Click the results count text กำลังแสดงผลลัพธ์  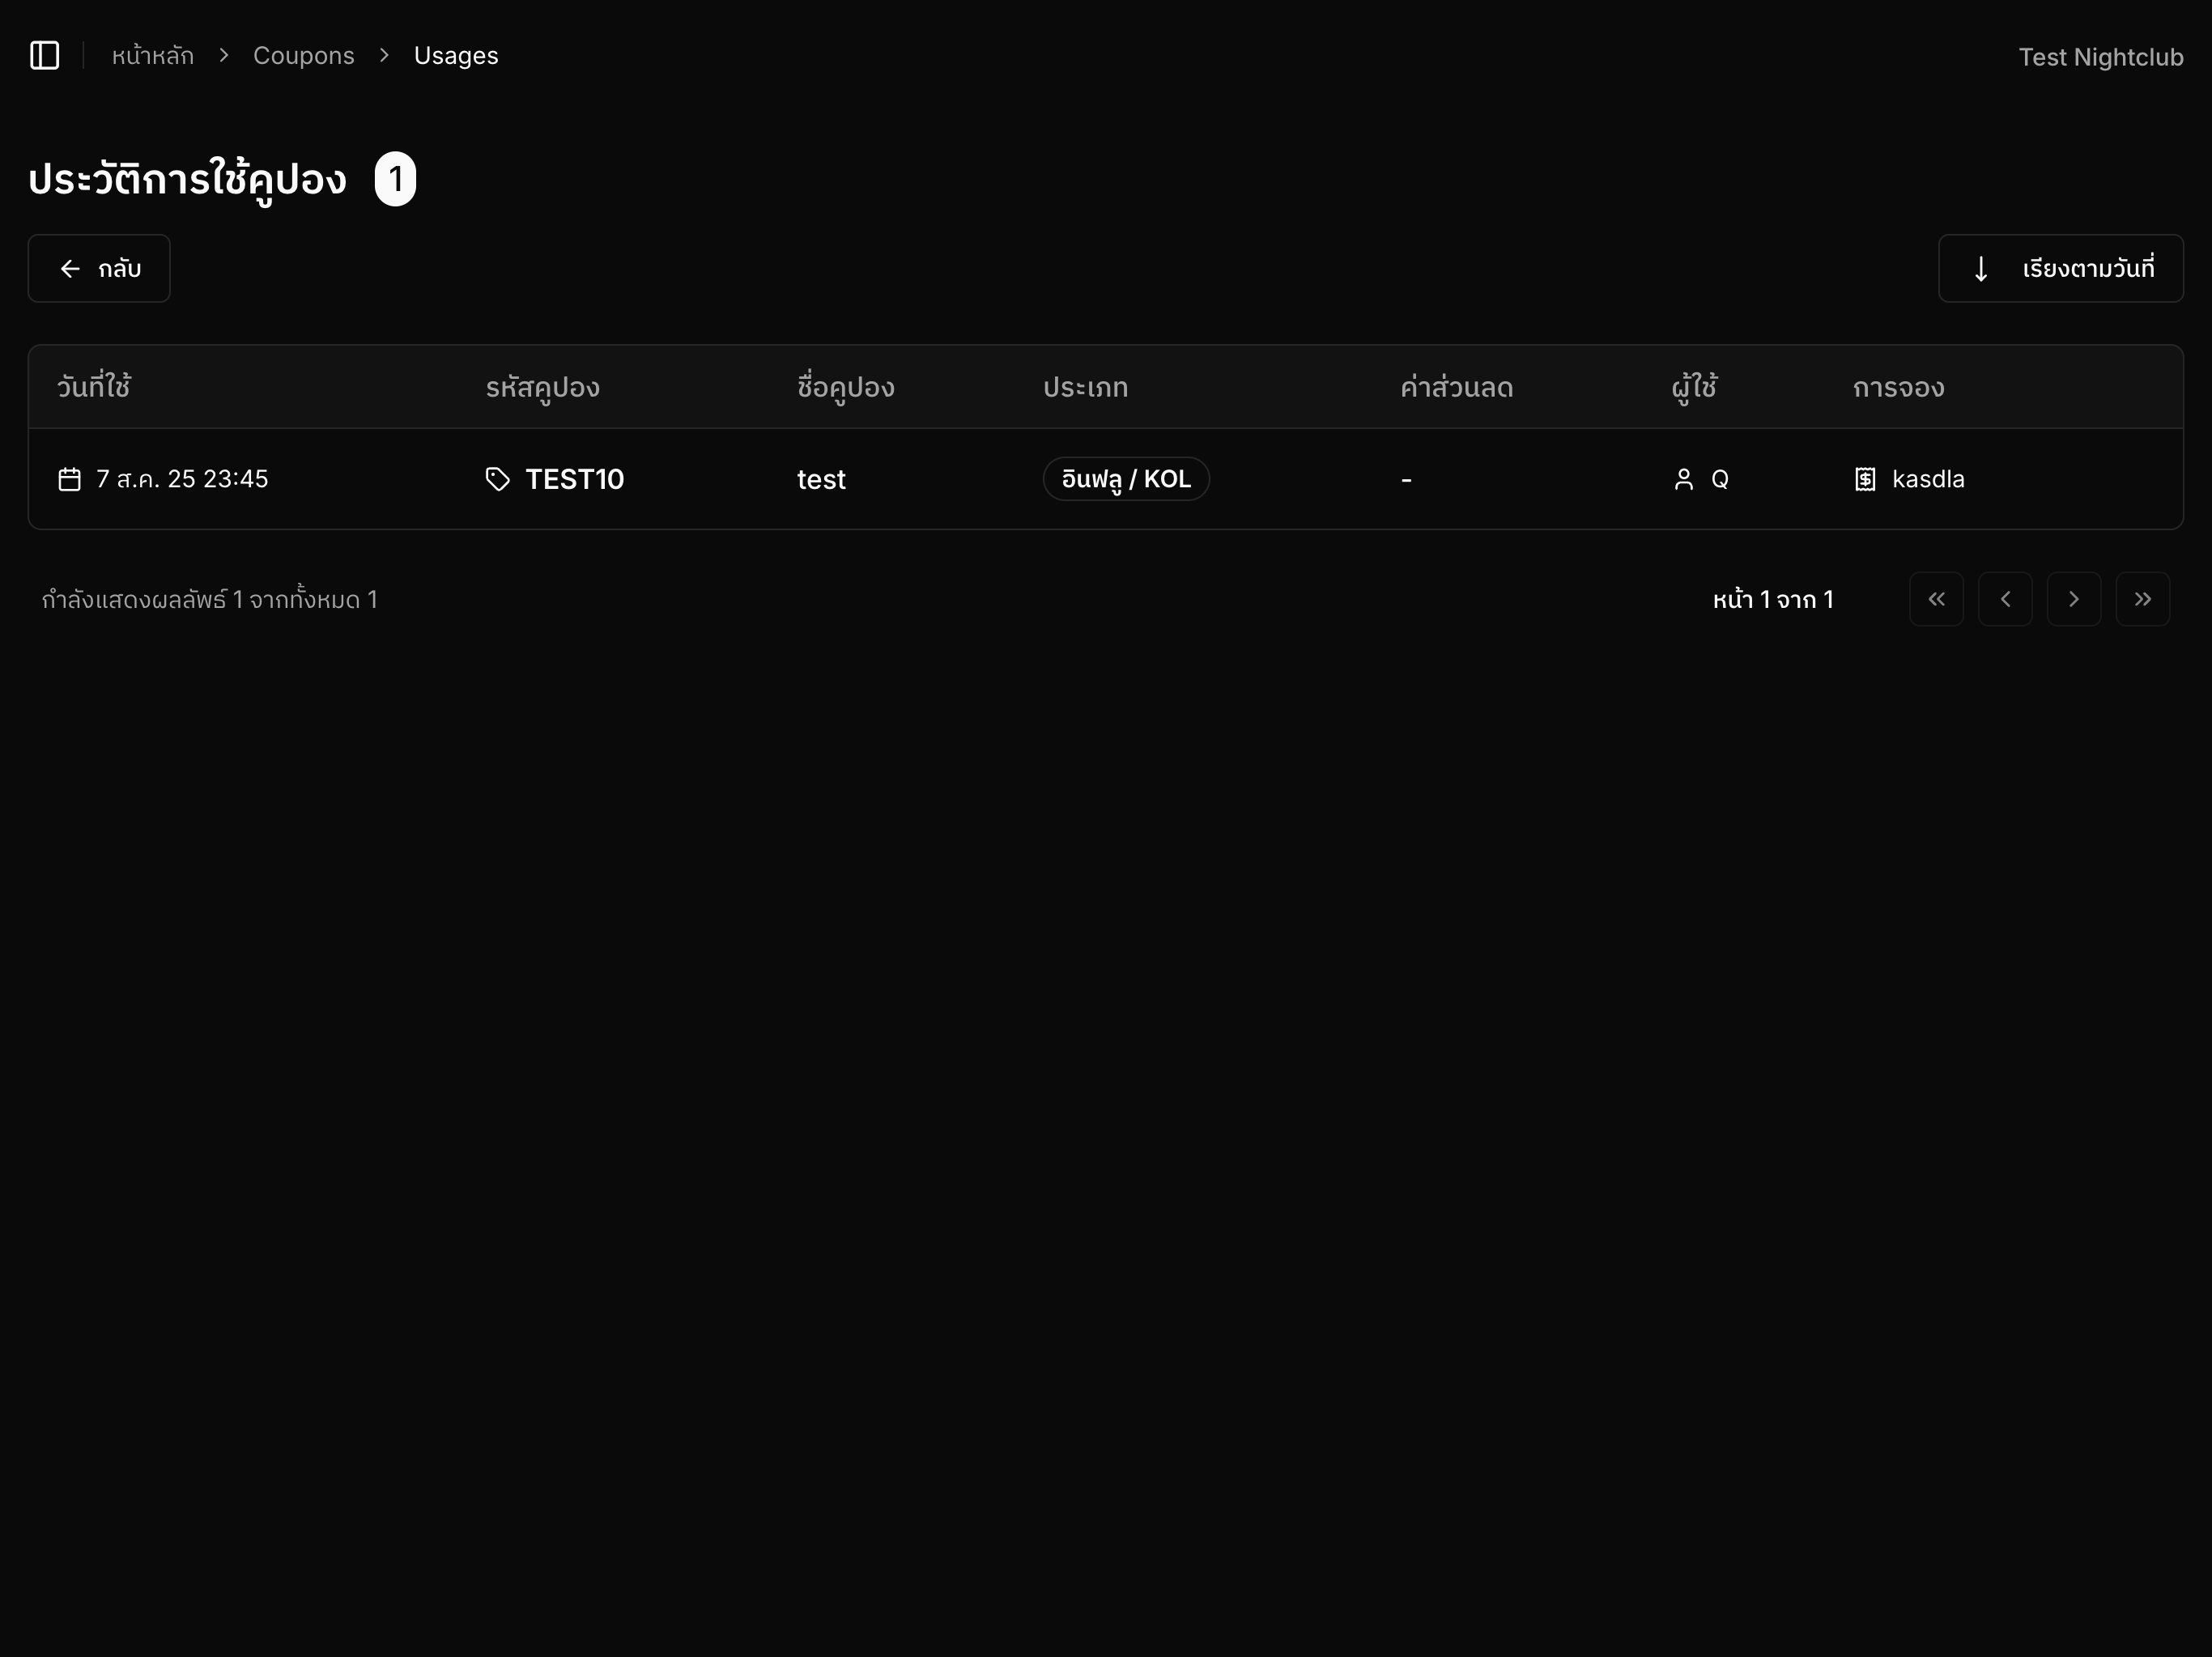coord(210,600)
